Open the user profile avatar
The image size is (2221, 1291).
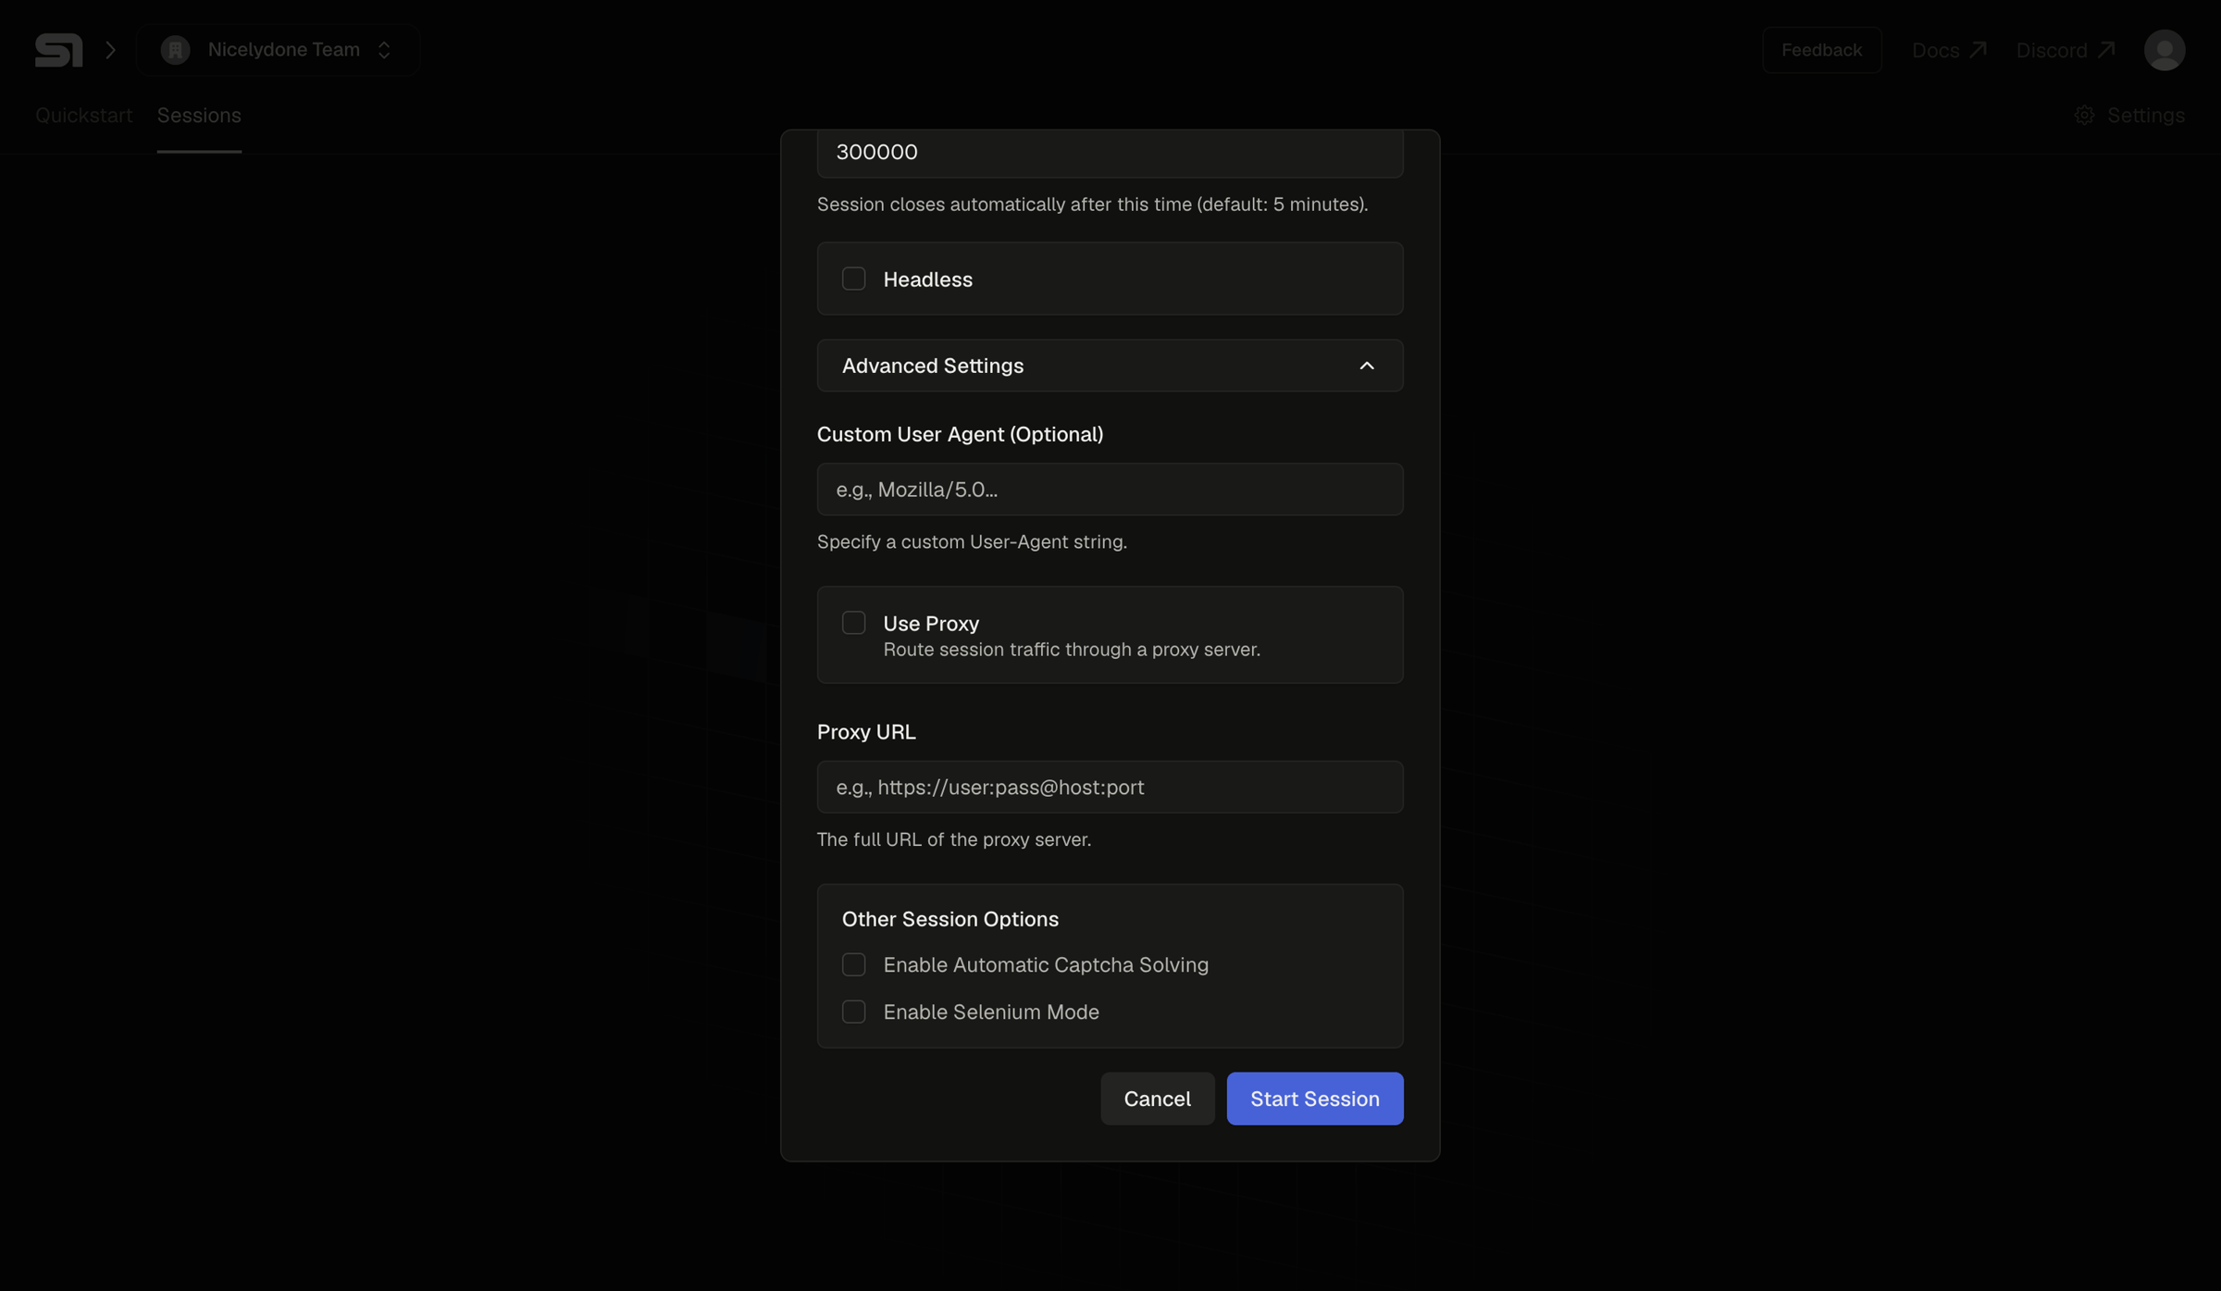tap(2164, 50)
